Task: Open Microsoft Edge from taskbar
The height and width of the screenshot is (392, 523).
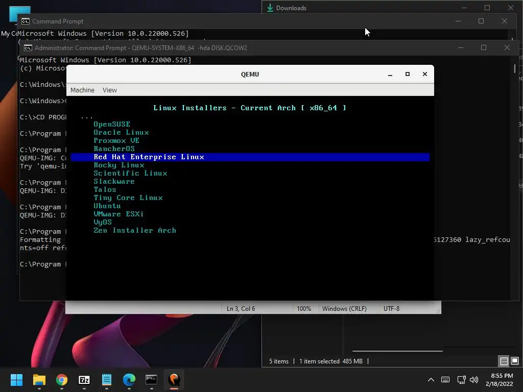Action: (129, 380)
